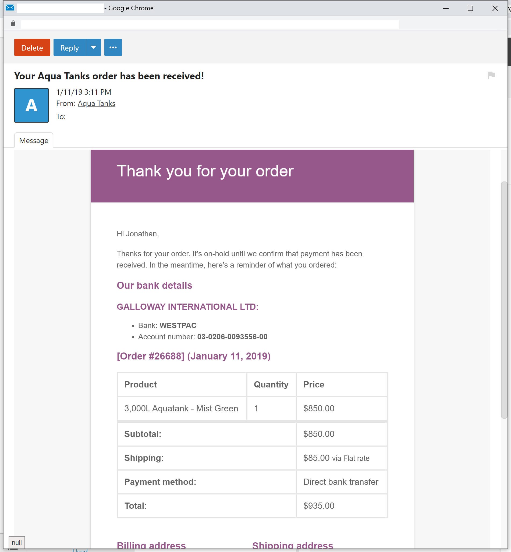Image resolution: width=511 pixels, height=552 pixels.
Task: Open the Order #26688 heading link
Action: [x=193, y=356]
